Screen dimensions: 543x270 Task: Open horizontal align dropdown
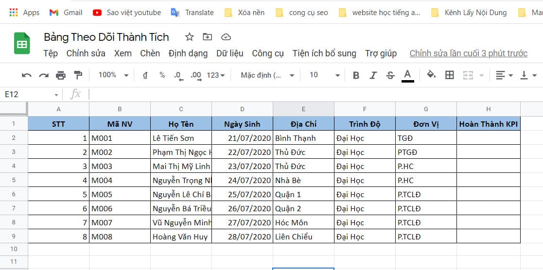pos(504,75)
